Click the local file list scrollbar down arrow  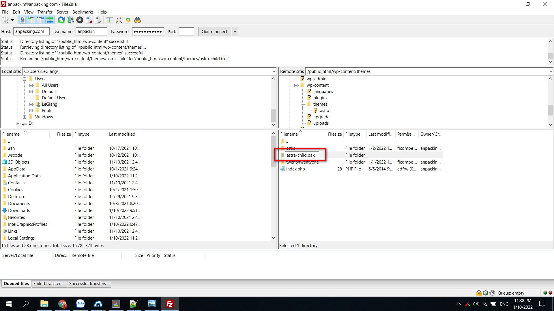(x=273, y=238)
